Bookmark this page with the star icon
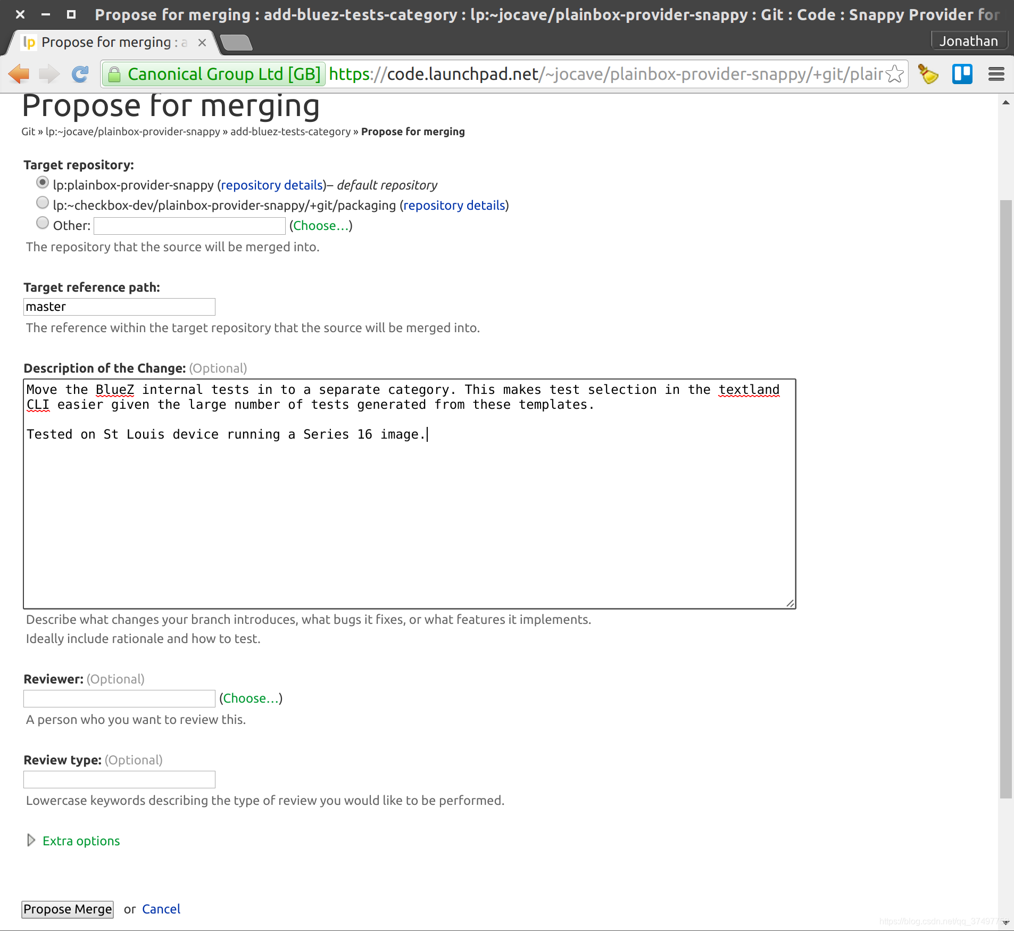Image resolution: width=1014 pixels, height=931 pixels. click(895, 74)
